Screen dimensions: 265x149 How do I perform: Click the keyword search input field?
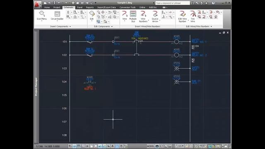(173, 3)
